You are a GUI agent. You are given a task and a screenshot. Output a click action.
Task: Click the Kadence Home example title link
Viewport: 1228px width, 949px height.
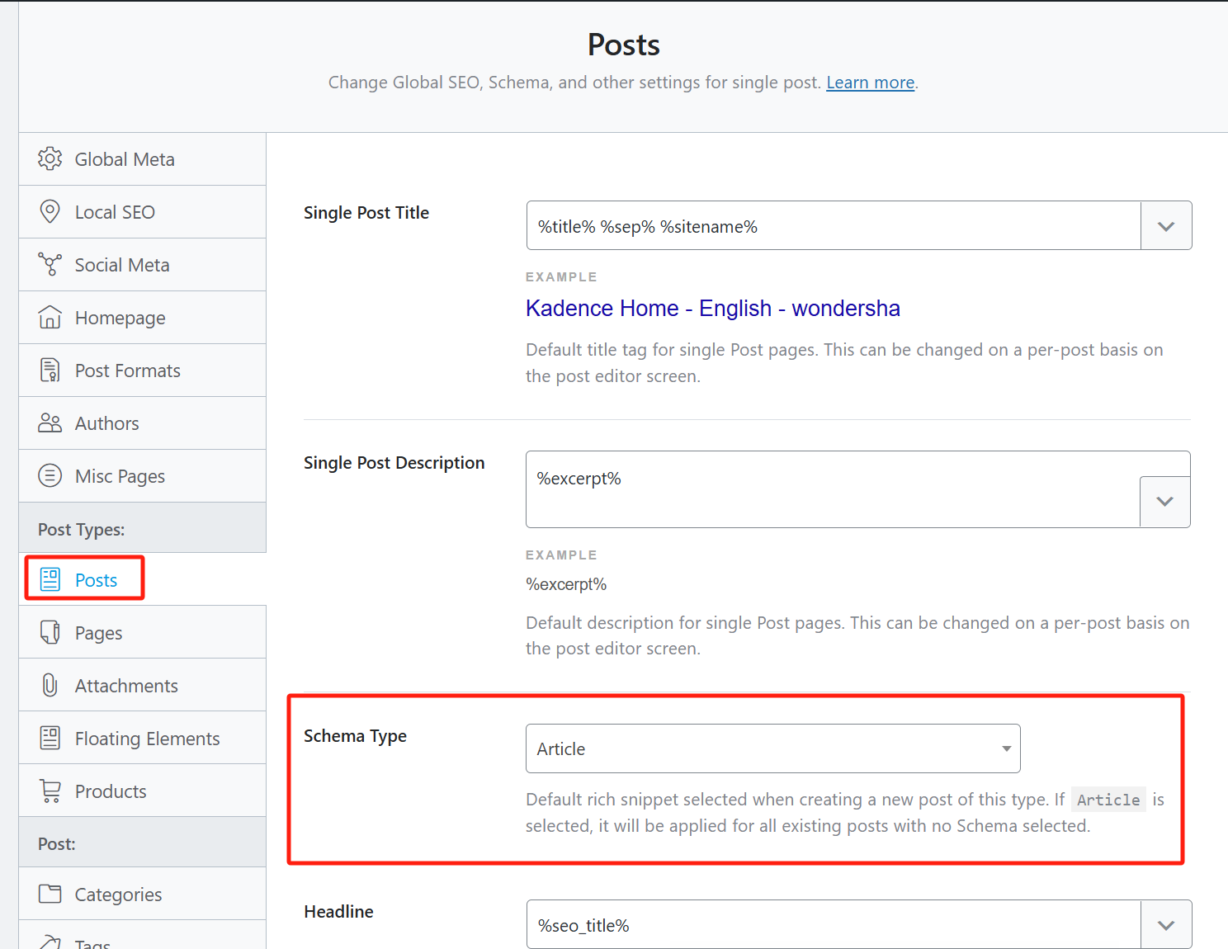(x=712, y=309)
